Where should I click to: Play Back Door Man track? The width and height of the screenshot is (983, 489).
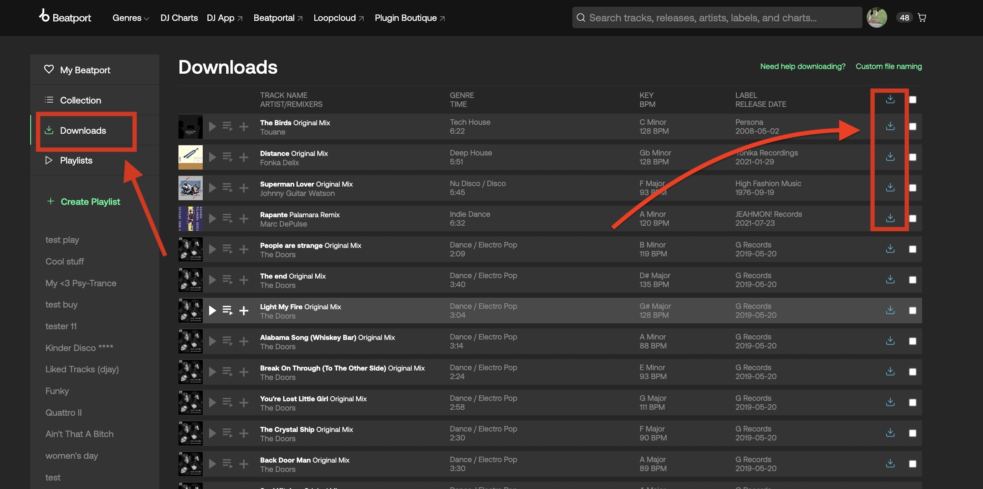click(x=212, y=464)
